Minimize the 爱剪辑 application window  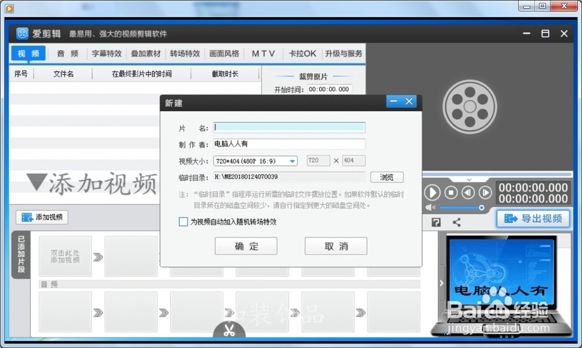(x=526, y=34)
